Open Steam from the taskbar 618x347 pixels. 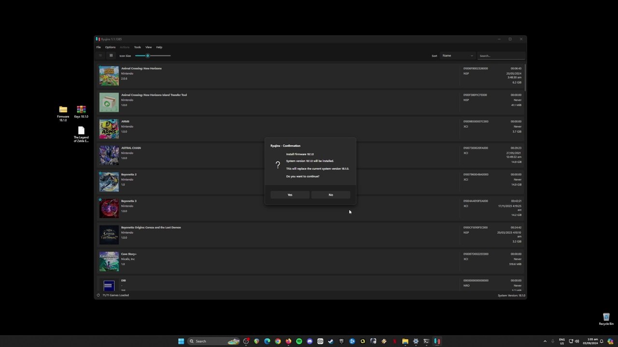[x=331, y=341]
